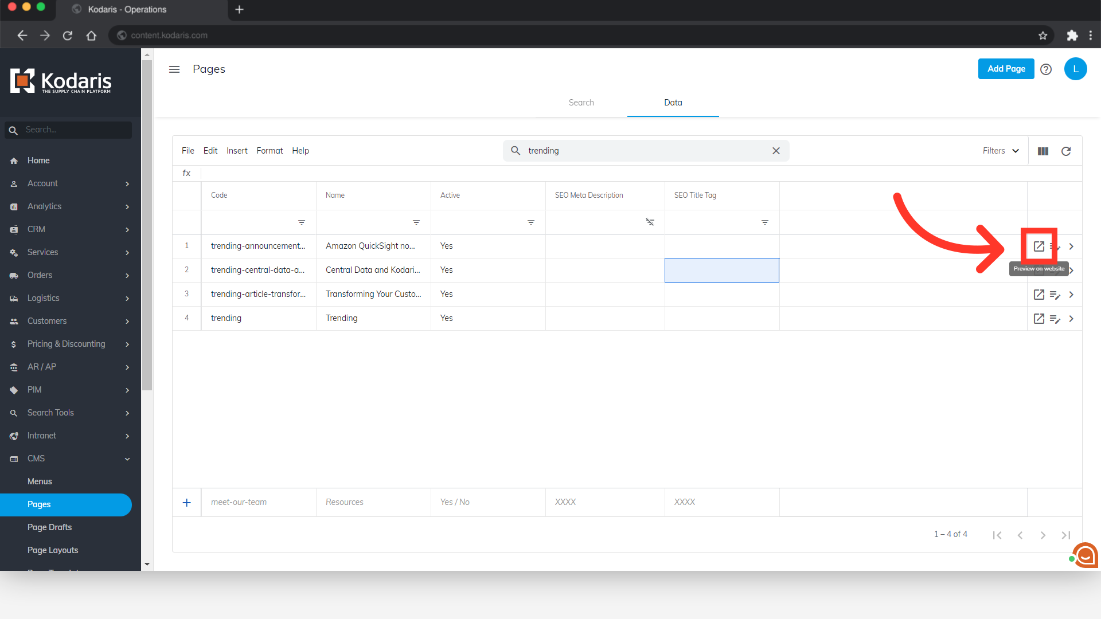The height and width of the screenshot is (619, 1101).
Task: Open the Filters dropdown
Action: click(1001, 151)
